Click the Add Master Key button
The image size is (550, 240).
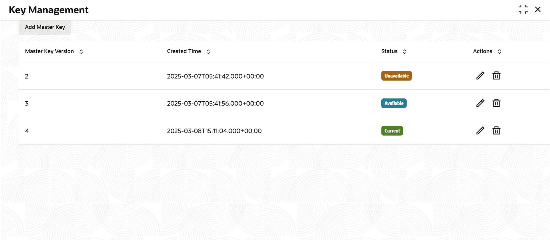click(x=45, y=27)
